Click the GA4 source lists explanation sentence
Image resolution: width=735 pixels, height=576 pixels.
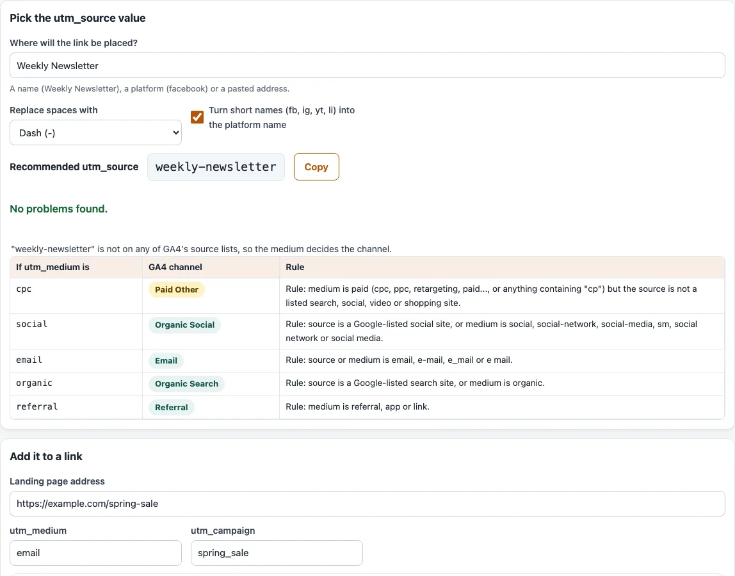coord(201,249)
